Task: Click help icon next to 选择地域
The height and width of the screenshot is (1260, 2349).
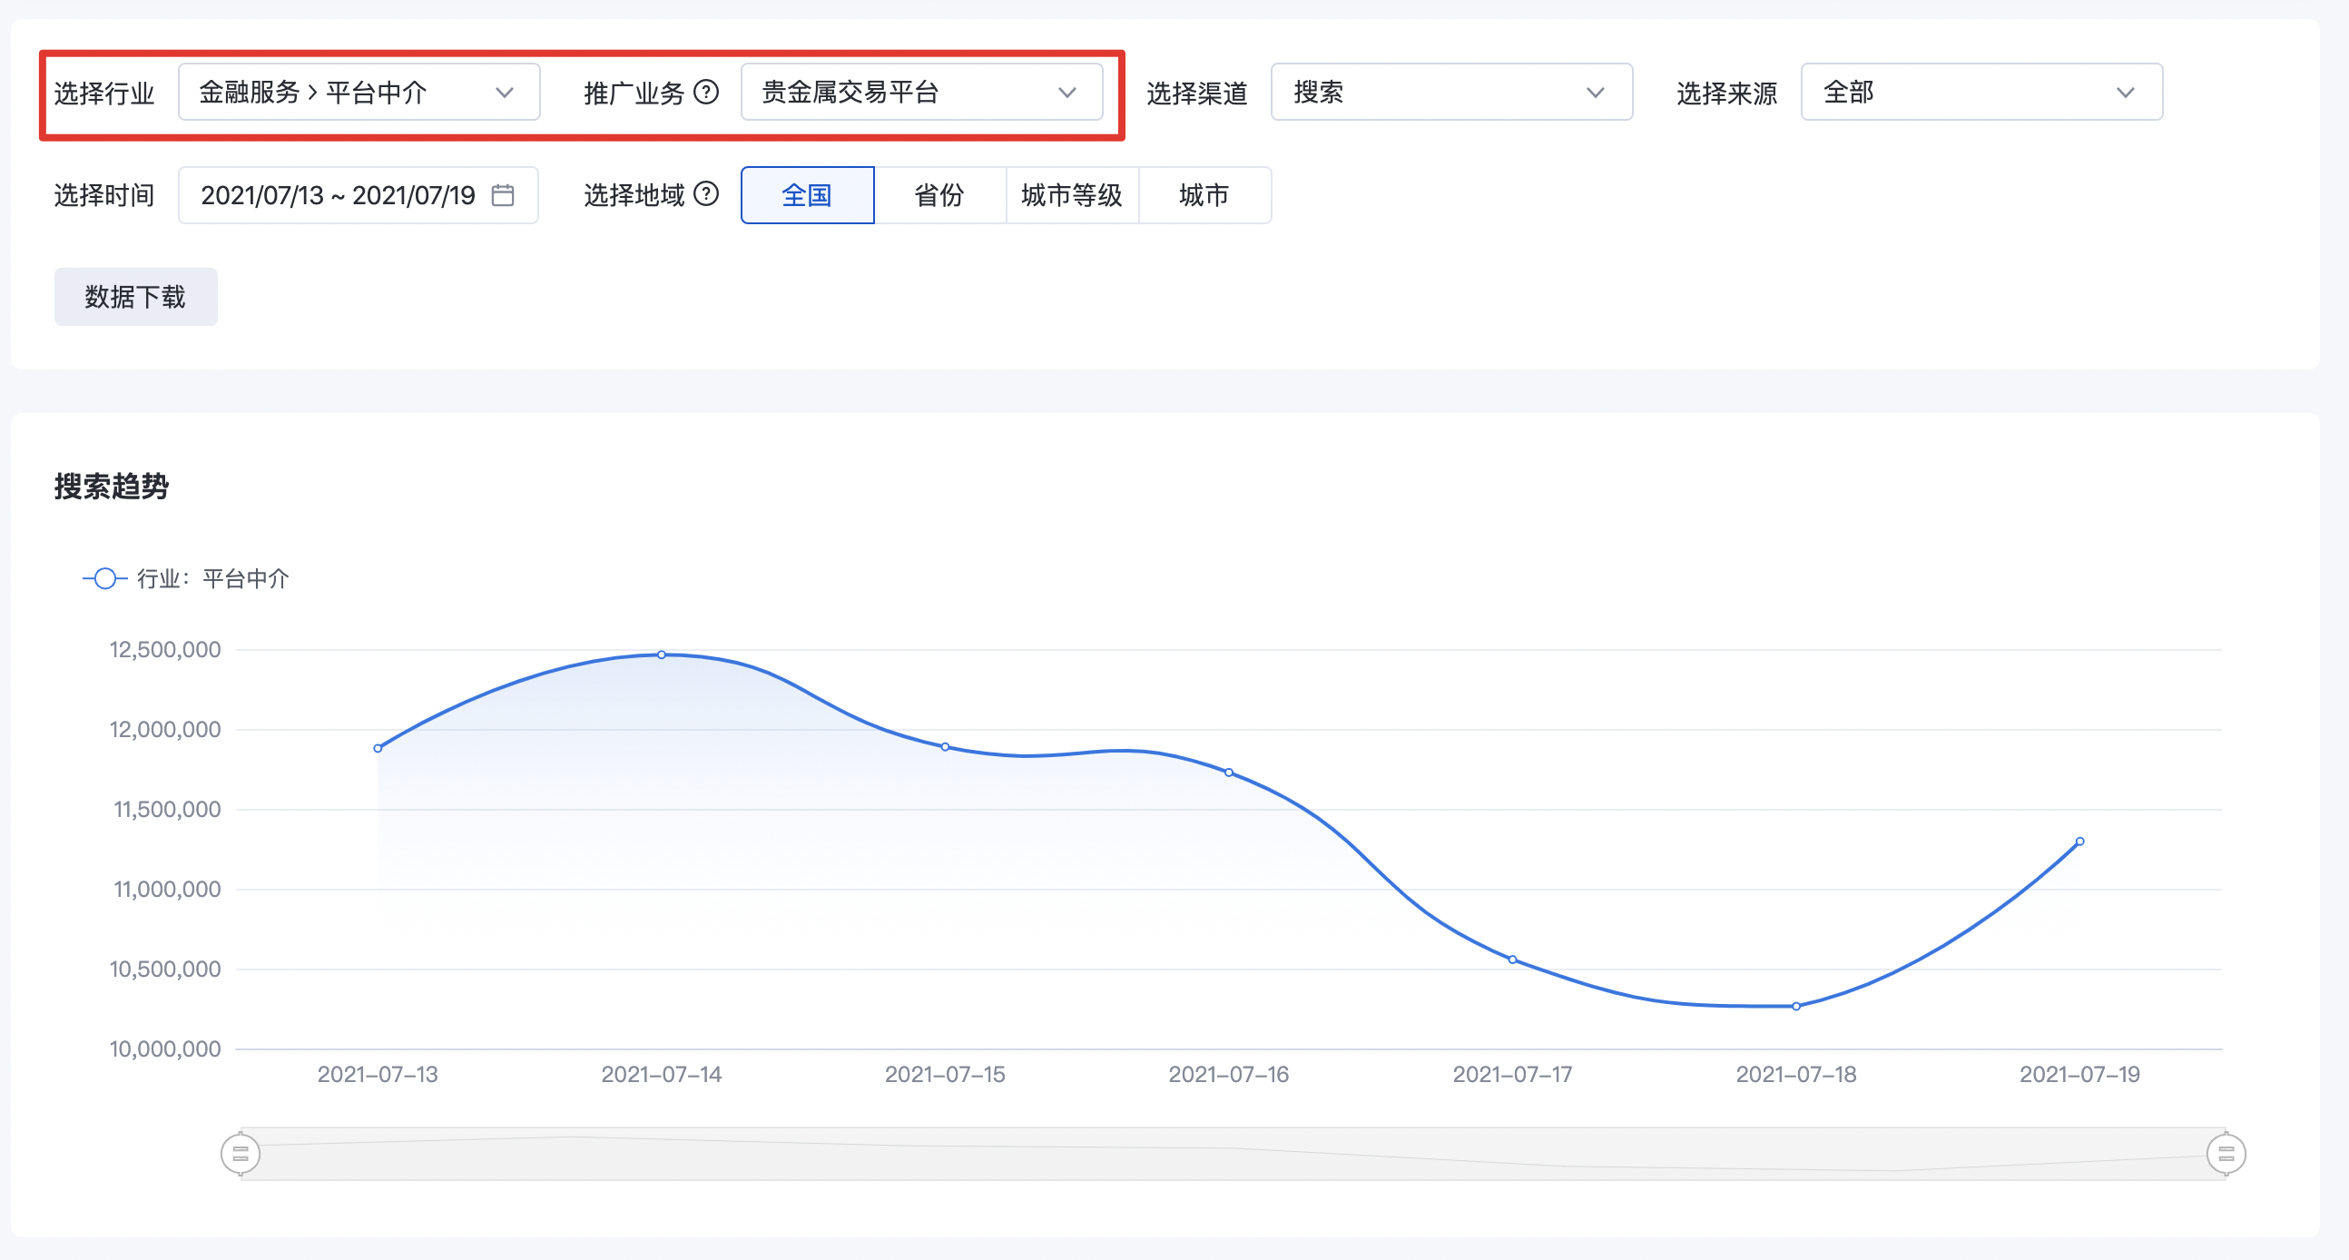Action: [x=706, y=194]
